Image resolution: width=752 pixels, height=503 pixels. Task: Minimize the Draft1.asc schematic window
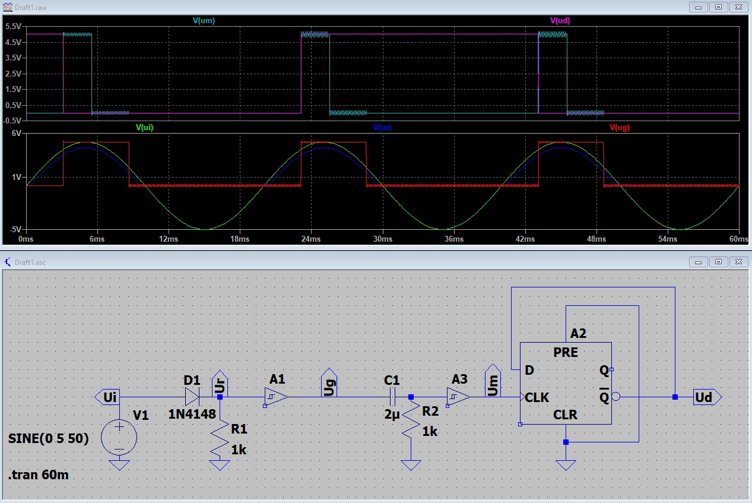pos(699,261)
